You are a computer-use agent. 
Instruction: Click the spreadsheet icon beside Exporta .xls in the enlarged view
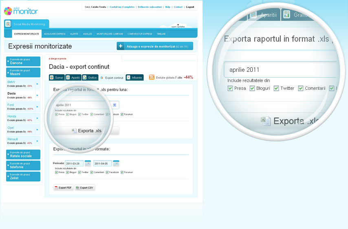click(266, 121)
